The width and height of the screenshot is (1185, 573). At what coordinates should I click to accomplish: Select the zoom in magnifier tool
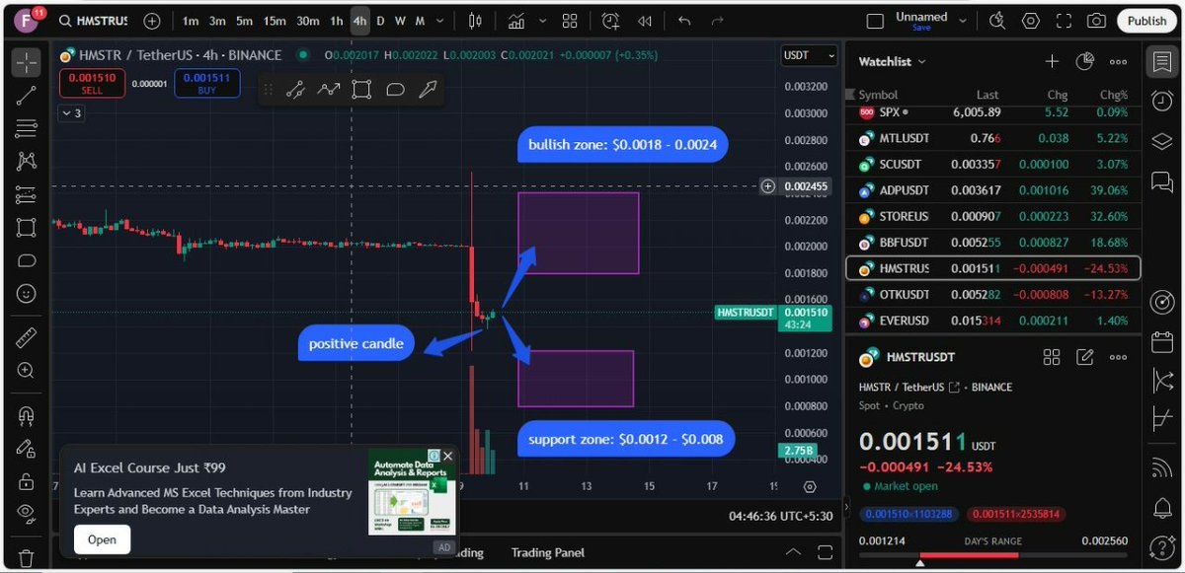coord(27,371)
